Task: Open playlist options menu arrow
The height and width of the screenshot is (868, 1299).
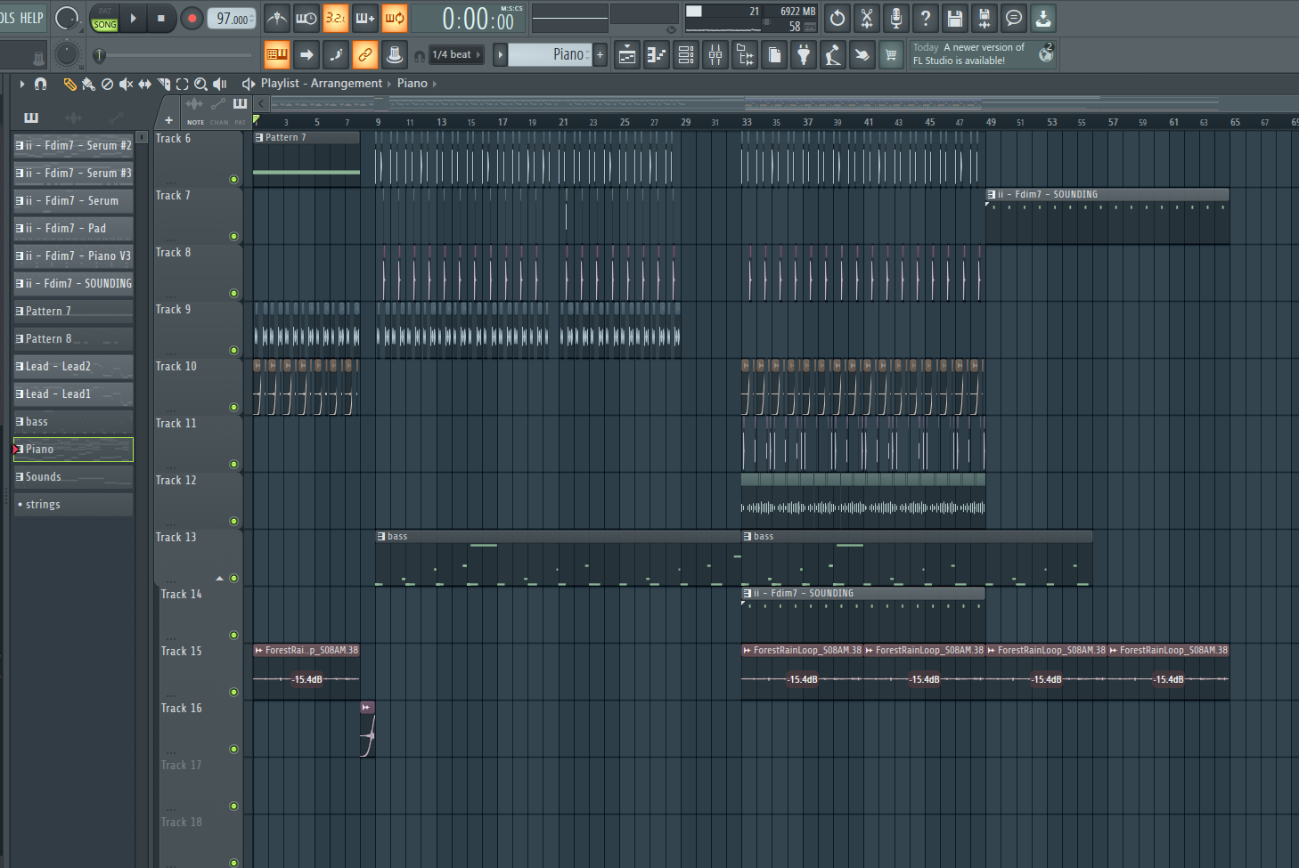Action: (21, 84)
